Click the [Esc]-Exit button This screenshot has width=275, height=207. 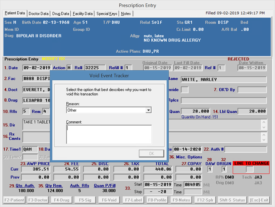click(x=259, y=200)
